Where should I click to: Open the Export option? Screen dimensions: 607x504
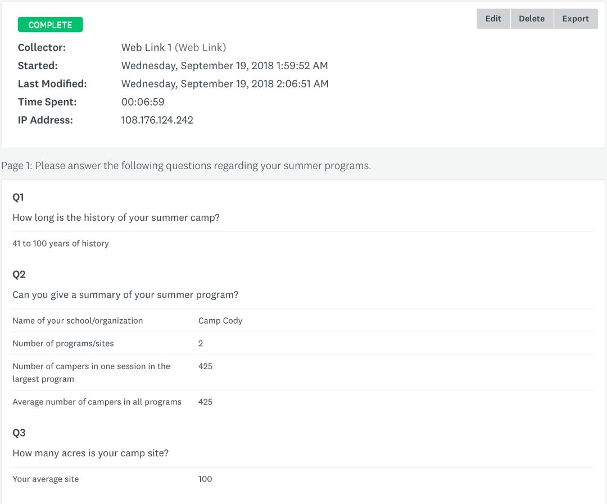tap(576, 19)
